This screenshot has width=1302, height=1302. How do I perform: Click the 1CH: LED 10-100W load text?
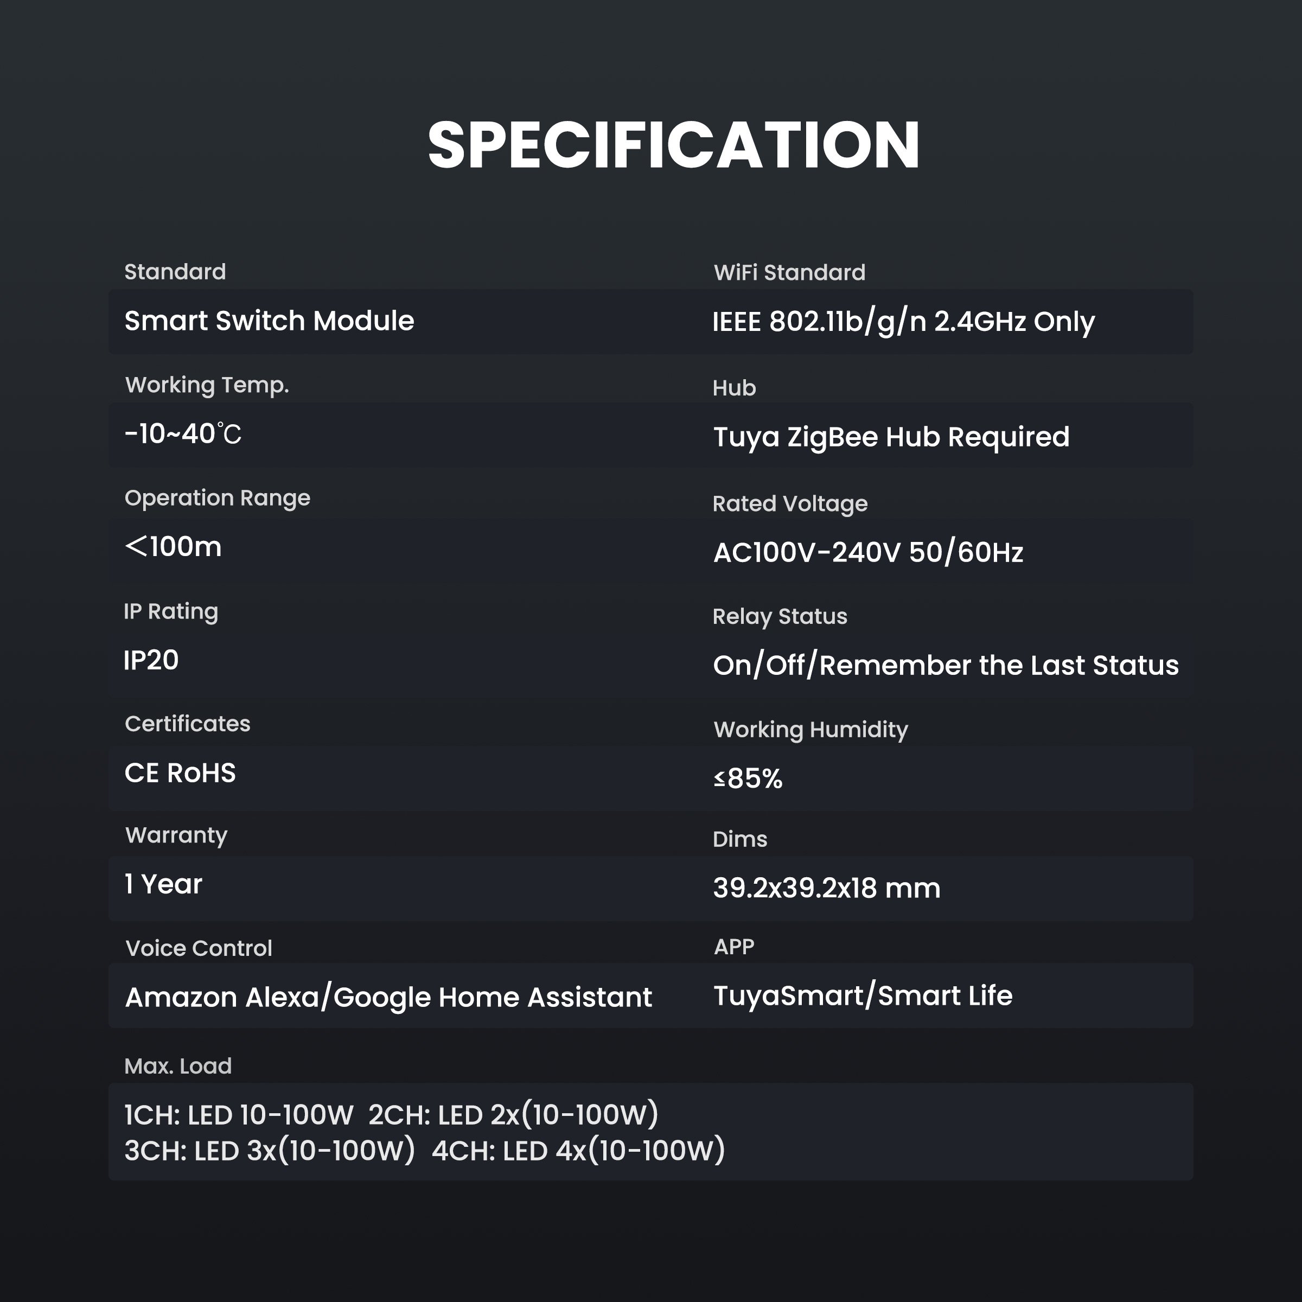click(239, 1115)
